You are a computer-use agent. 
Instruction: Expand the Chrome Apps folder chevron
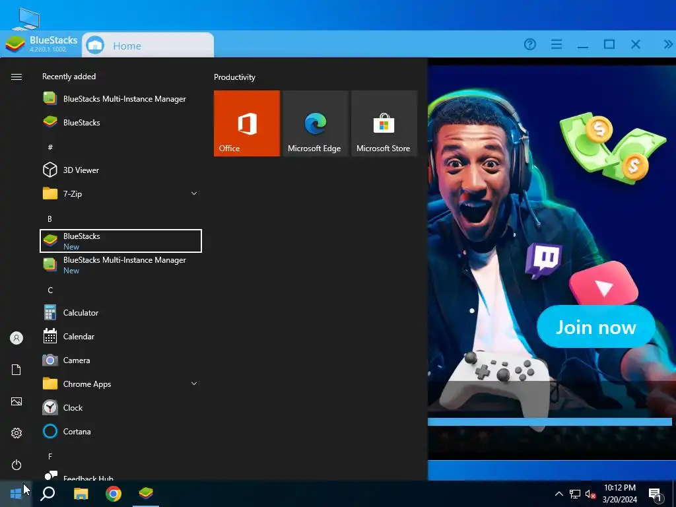[194, 384]
